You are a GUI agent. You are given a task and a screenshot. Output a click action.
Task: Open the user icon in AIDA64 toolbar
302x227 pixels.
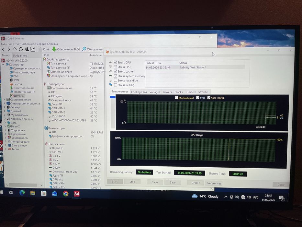[x=27, y=49]
